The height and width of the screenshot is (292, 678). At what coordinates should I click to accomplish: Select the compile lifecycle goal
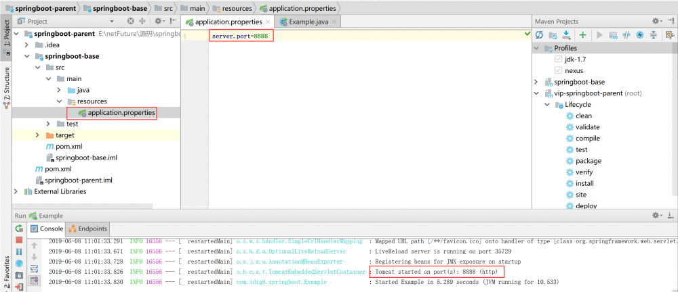click(588, 138)
